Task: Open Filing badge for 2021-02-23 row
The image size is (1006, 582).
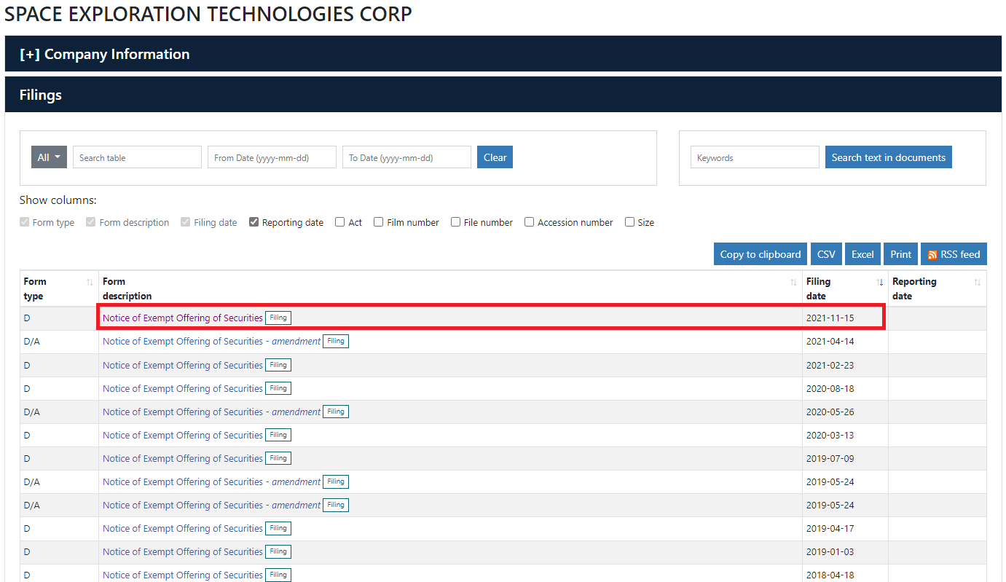Action: pyautogui.click(x=278, y=365)
